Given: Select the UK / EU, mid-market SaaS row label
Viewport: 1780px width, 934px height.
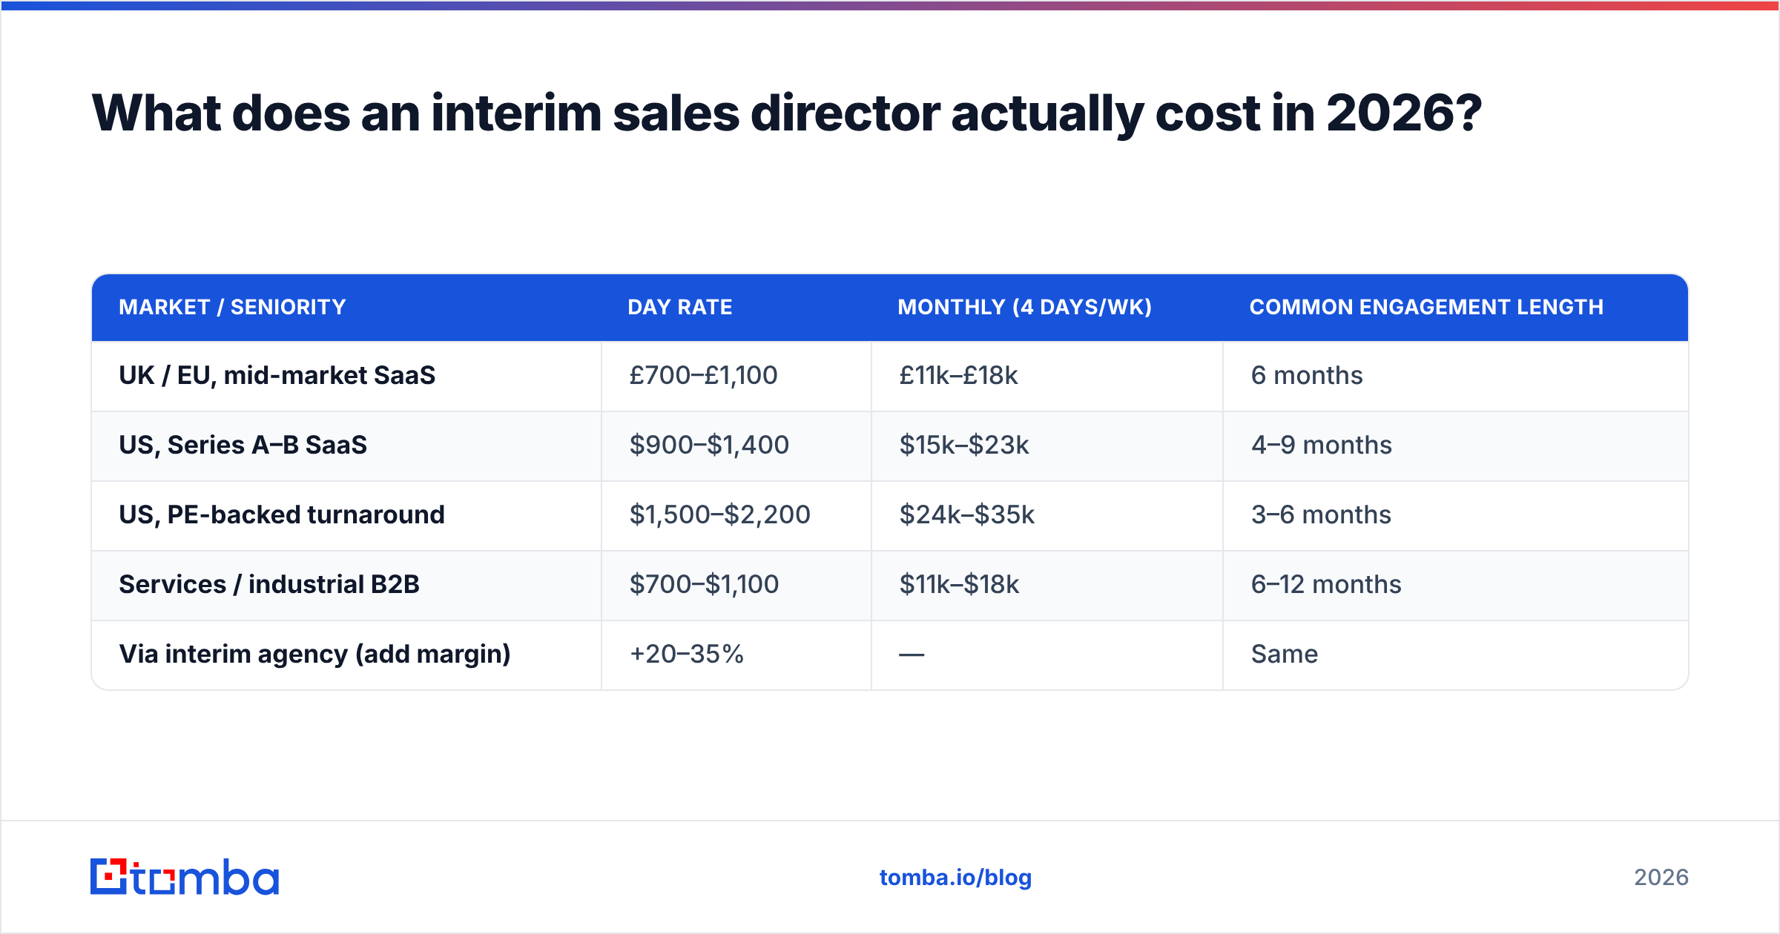Looking at the screenshot, I should click(277, 376).
